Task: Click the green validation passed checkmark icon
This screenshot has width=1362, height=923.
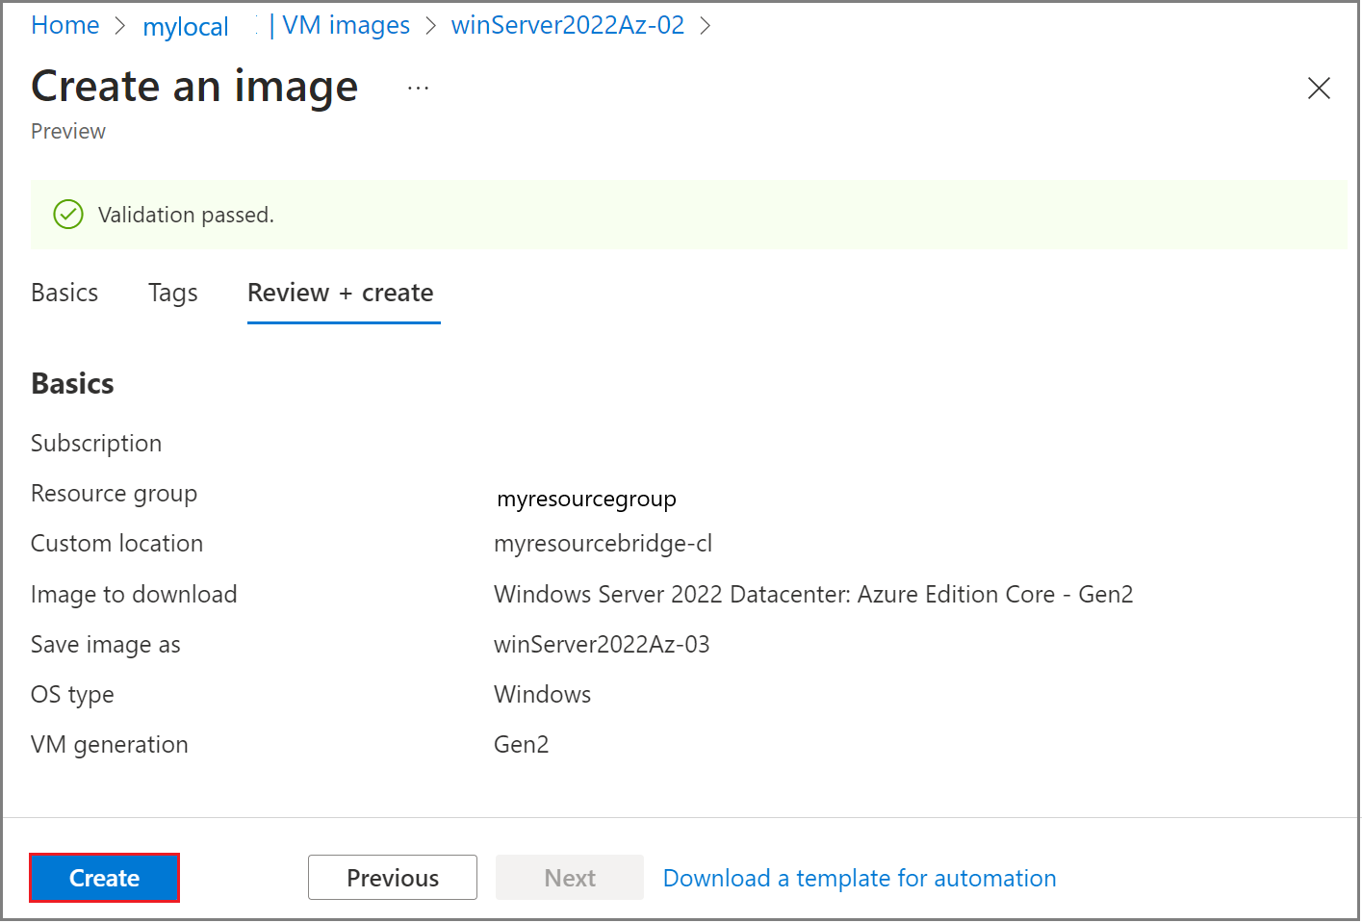Action: point(67,214)
